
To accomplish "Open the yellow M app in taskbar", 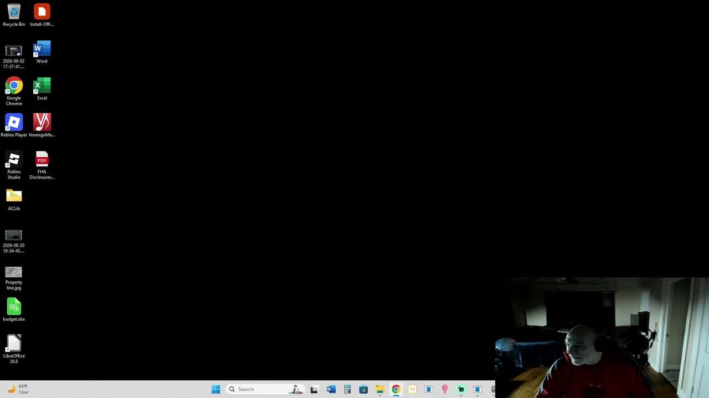I will click(x=412, y=389).
